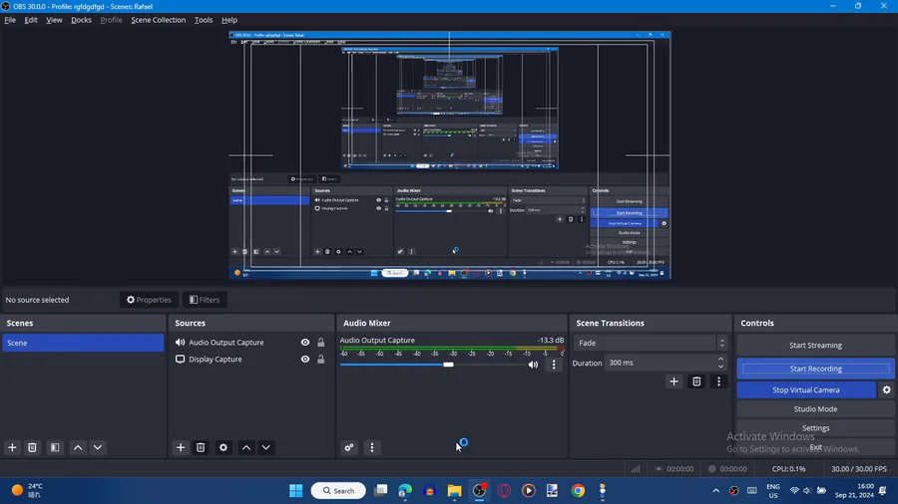Show hidden system tray icons chevron
This screenshot has height=504, width=898.
(715, 491)
